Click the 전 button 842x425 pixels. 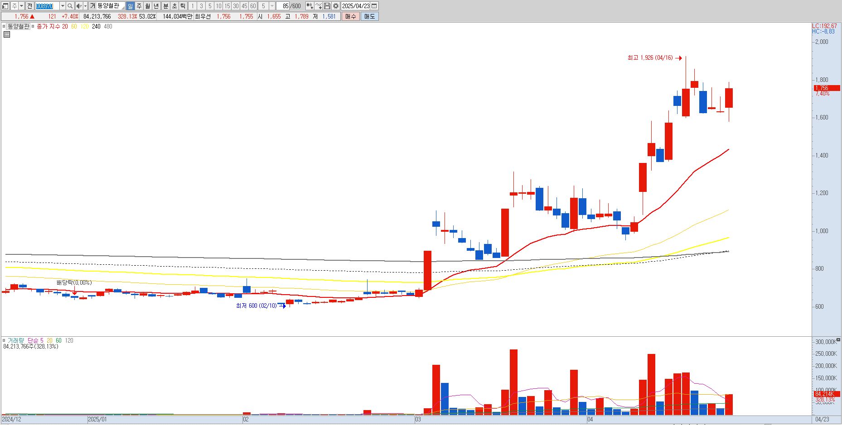coord(29,6)
